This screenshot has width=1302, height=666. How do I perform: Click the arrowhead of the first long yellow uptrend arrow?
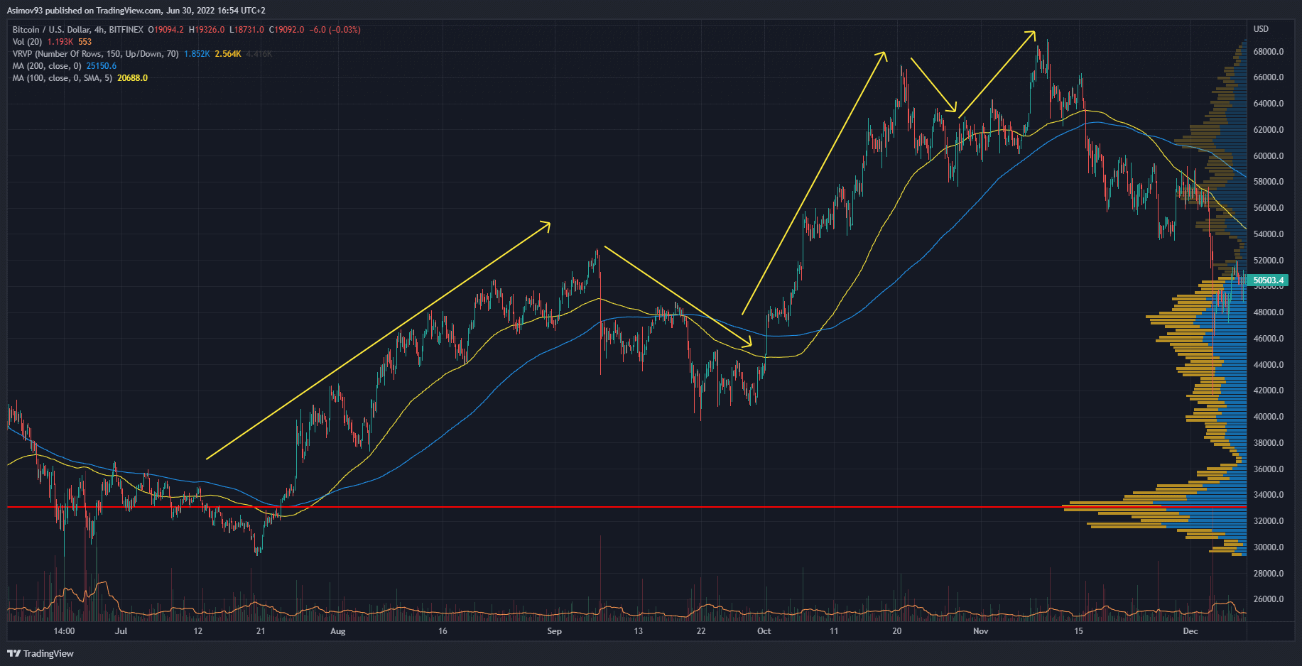pyautogui.click(x=548, y=224)
